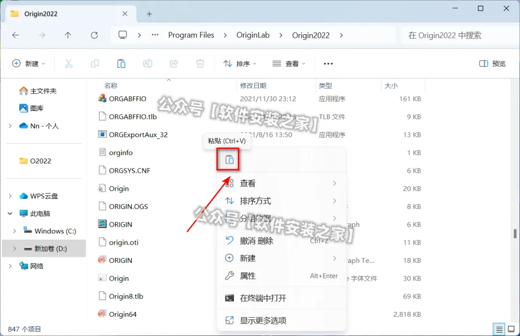The image size is (520, 336).
Task: Expand chevron after Origin2022 breadcrumb
Action: (x=341, y=35)
